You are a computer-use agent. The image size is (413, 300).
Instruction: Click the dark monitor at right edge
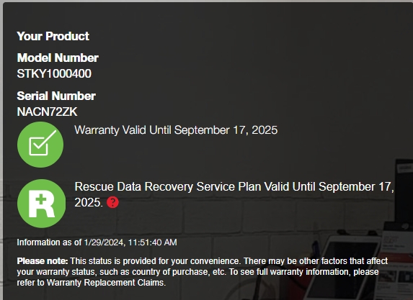pos(403,192)
